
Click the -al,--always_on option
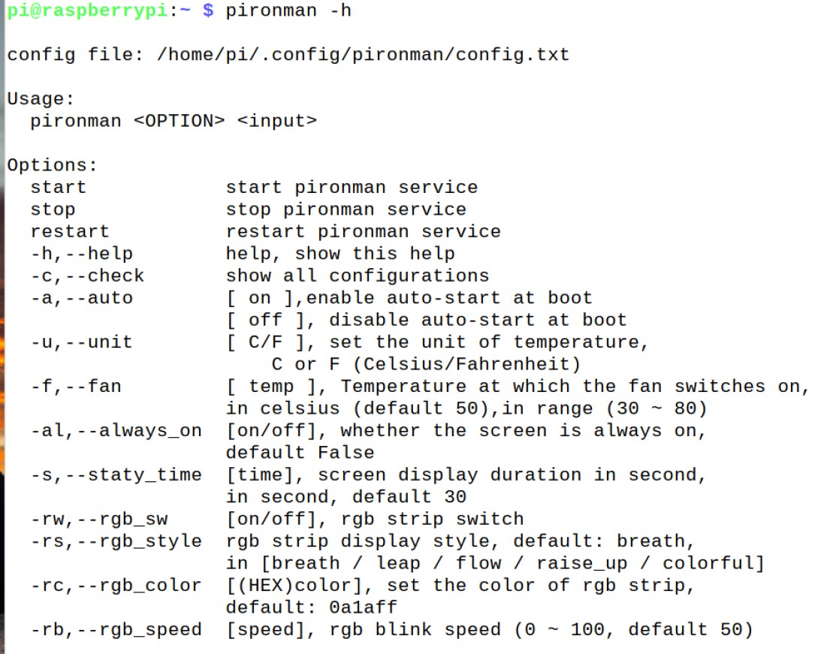116,431
